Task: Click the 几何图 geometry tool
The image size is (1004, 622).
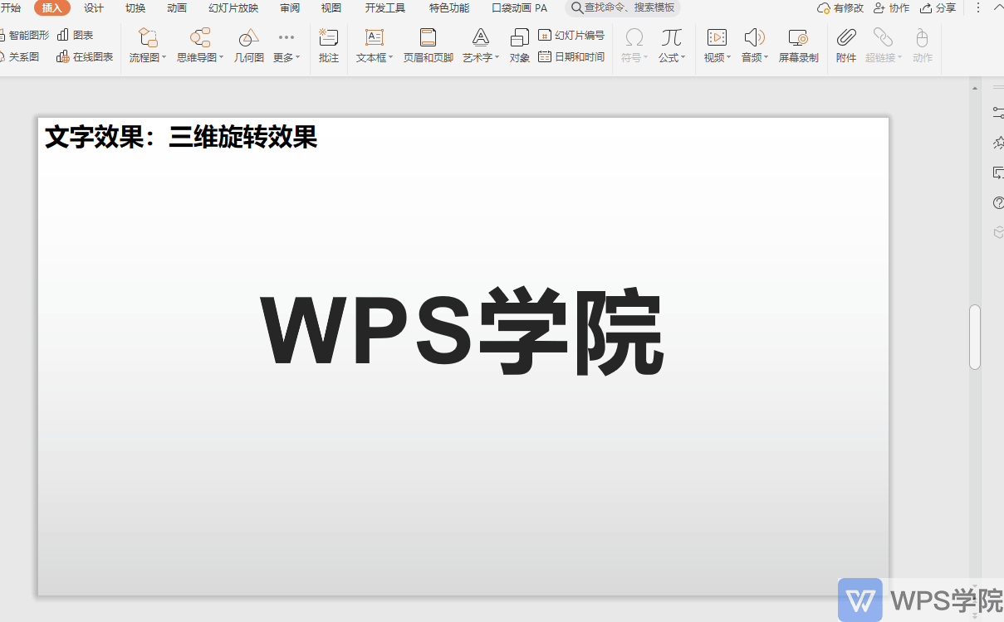Action: pos(249,46)
